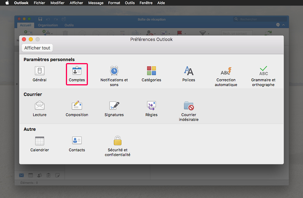Click the Afficher tout button

click(x=37, y=48)
